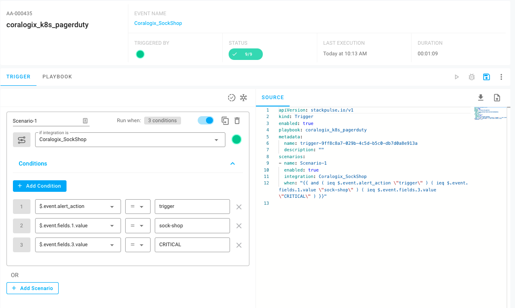Click the Add Condition button
Image resolution: width=515 pixels, height=308 pixels.
(x=40, y=186)
